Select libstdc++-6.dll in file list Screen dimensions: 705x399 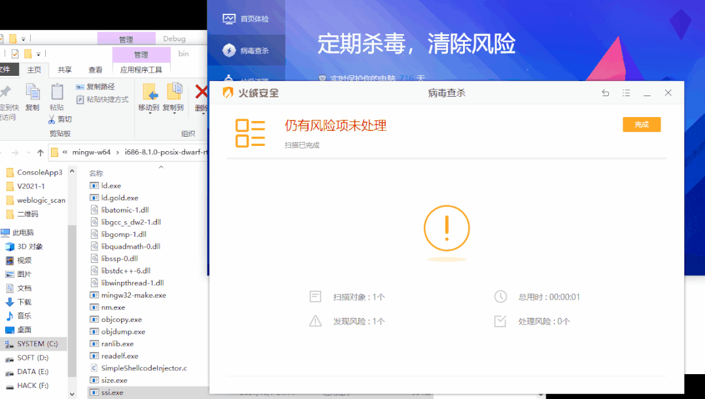[x=120, y=270]
